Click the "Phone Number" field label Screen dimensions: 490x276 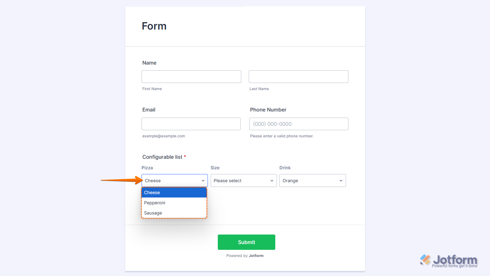[x=268, y=110]
